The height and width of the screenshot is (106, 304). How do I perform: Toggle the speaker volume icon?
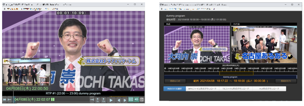[137, 100]
